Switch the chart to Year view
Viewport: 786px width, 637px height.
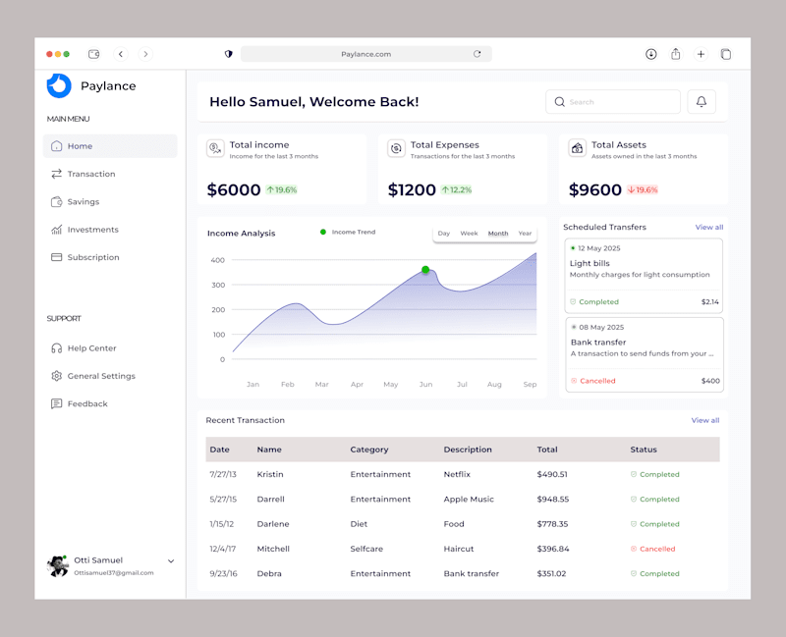(x=525, y=234)
